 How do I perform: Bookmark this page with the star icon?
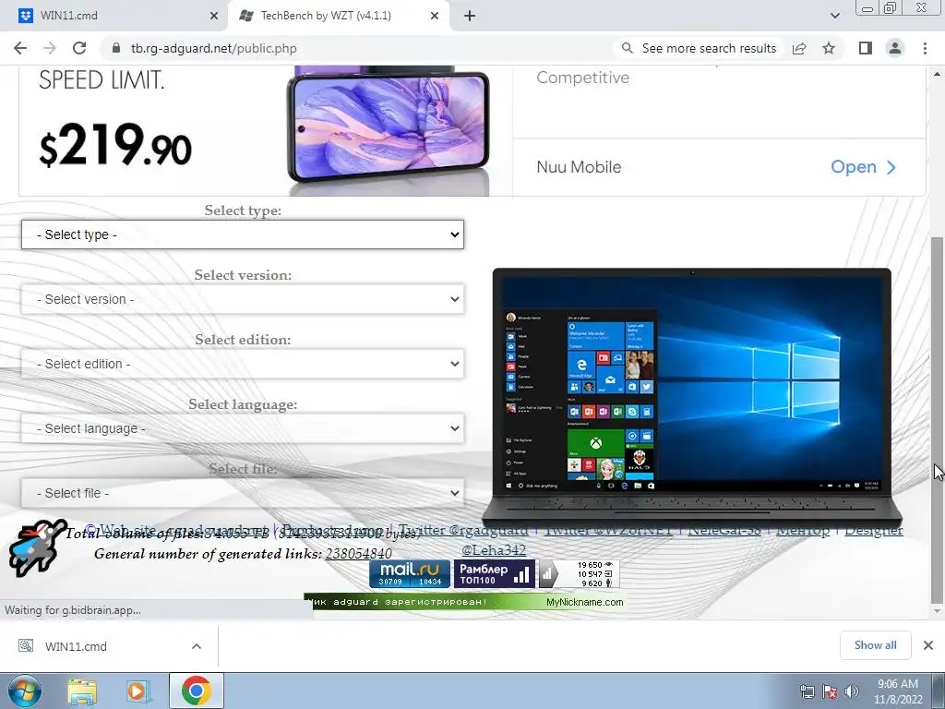point(829,48)
